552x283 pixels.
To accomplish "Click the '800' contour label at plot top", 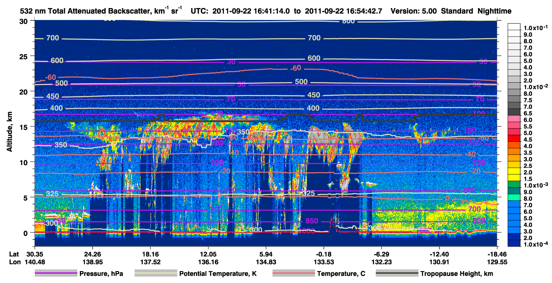I will (x=348, y=22).
